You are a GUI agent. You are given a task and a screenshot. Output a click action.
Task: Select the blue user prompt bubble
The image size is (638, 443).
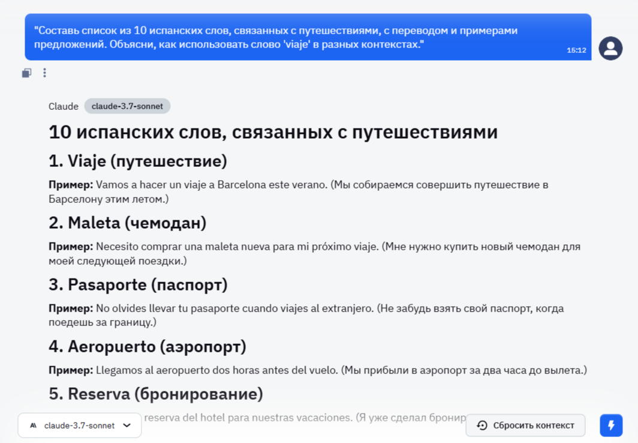pos(300,37)
